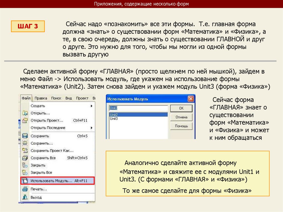Choose Закрыть Все menu text
283x212 pixels.
[x=41, y=172]
